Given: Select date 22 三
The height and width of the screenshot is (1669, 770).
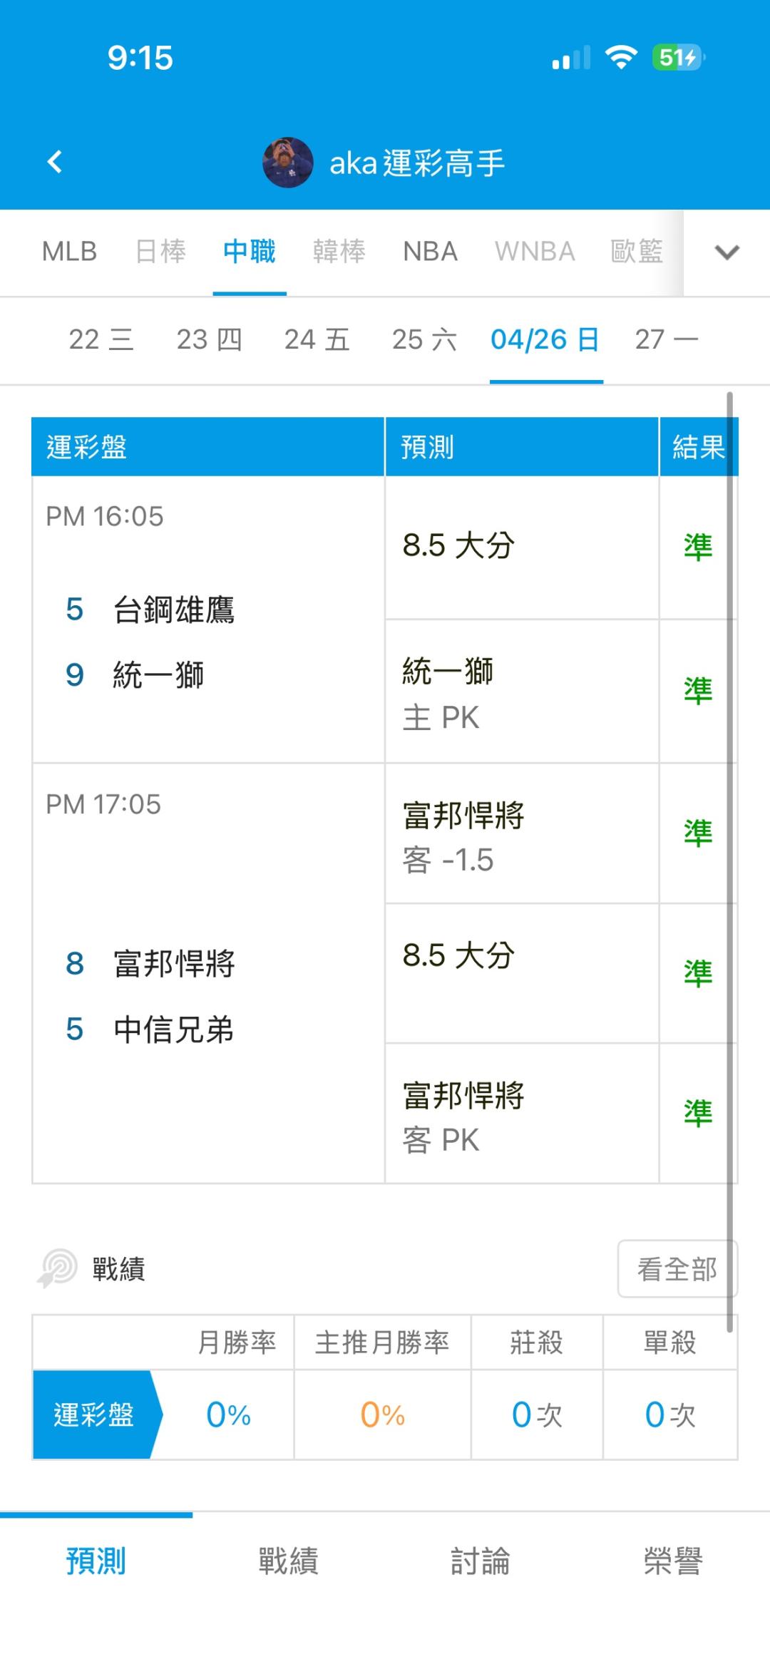Looking at the screenshot, I should click(101, 340).
